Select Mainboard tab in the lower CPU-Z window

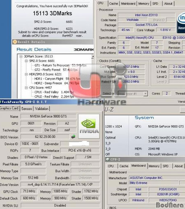click(139, 165)
